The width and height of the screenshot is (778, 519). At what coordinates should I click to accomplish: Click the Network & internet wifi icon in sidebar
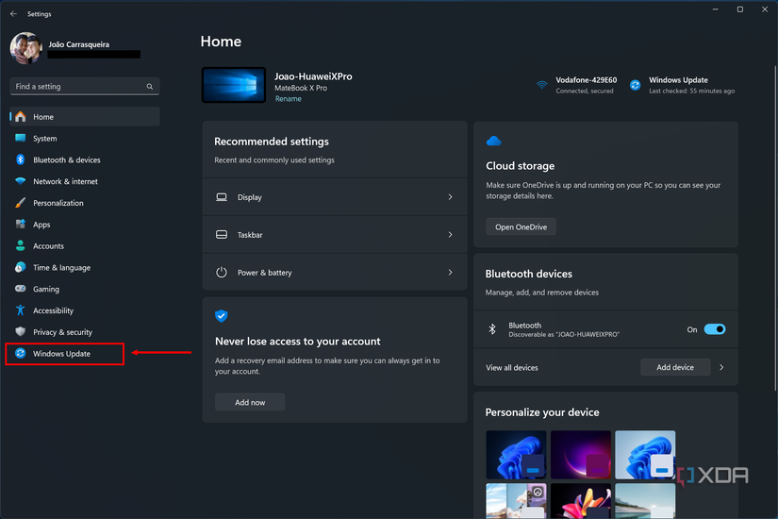point(21,181)
